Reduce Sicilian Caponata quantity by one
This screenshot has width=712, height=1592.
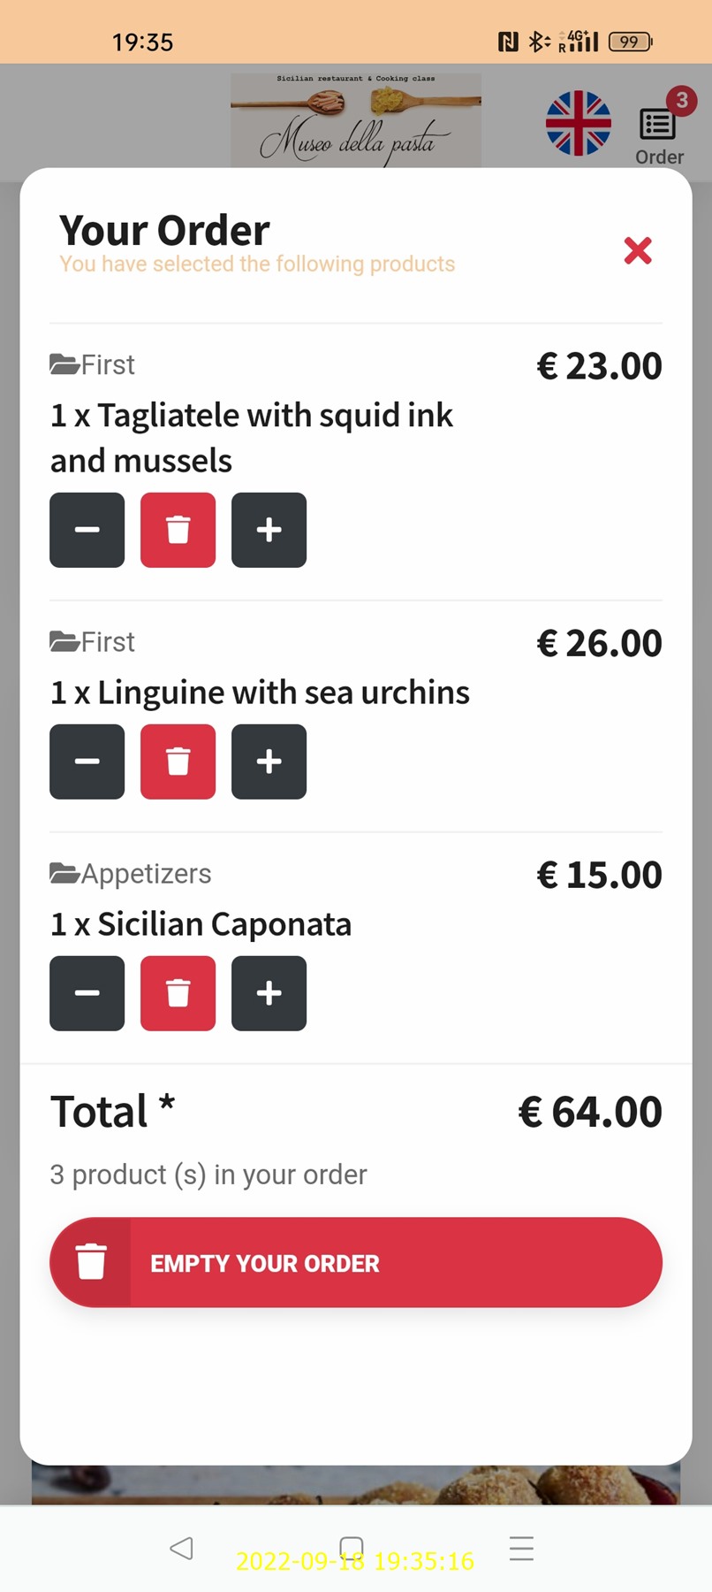(x=87, y=993)
